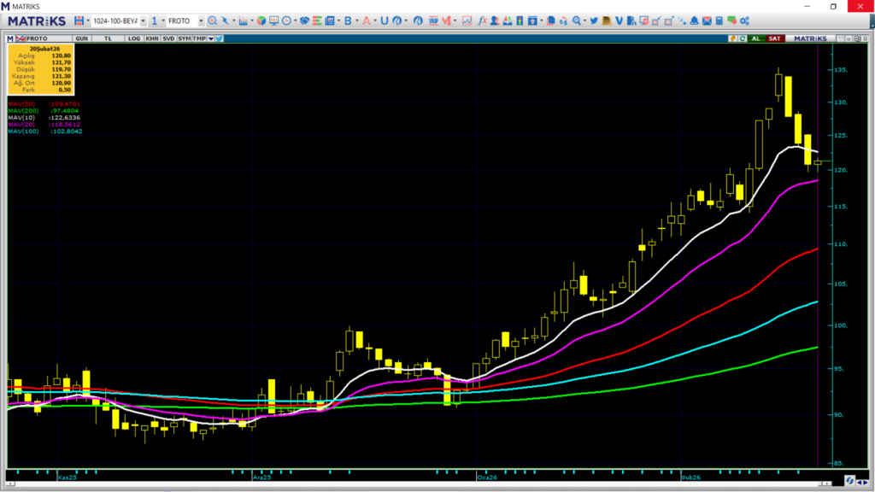This screenshot has width=875, height=492.
Task: Toggle the KHN option on chart header
Action: tap(151, 38)
